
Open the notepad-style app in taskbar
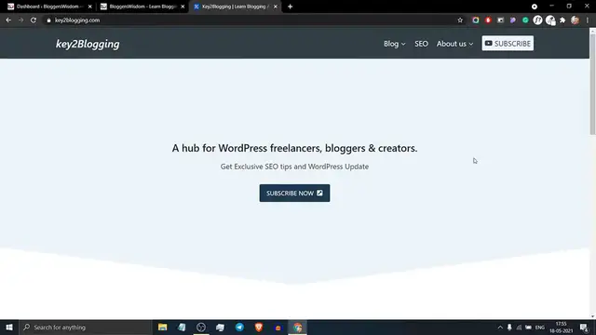[182, 327]
